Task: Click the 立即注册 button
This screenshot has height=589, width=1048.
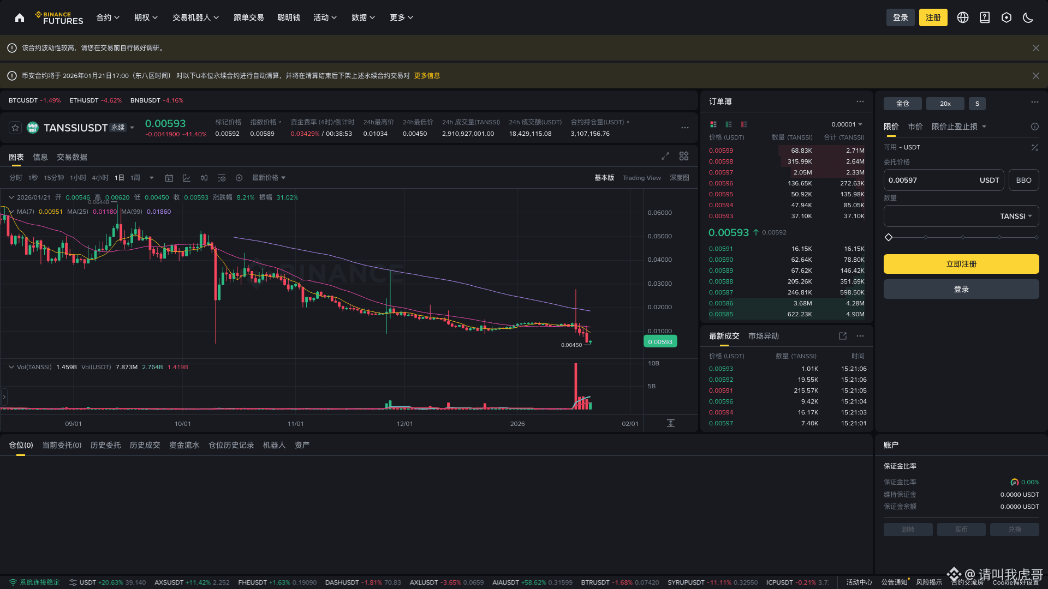Action: [x=961, y=264]
